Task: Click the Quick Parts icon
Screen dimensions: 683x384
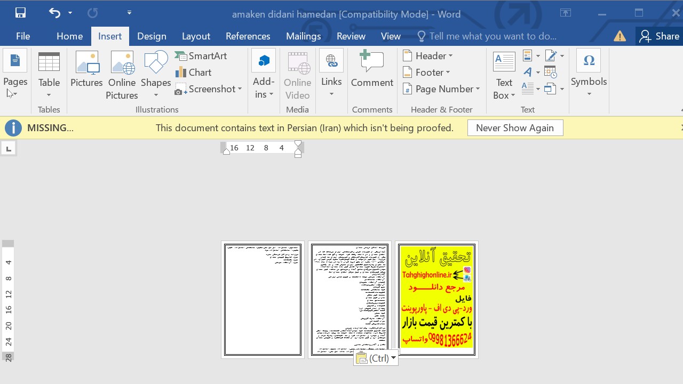Action: [x=528, y=55]
